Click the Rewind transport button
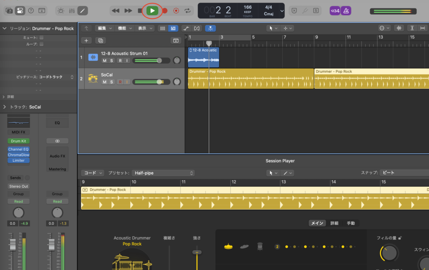This screenshot has height=270, width=429. click(x=116, y=10)
